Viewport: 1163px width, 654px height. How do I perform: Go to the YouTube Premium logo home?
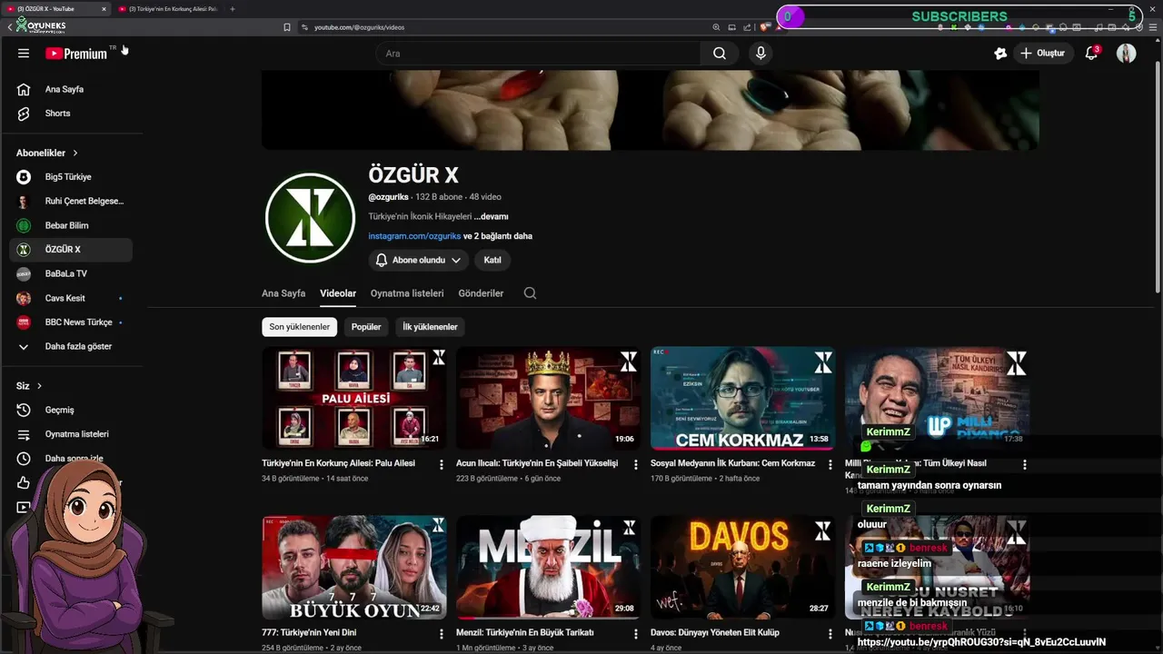tap(76, 54)
